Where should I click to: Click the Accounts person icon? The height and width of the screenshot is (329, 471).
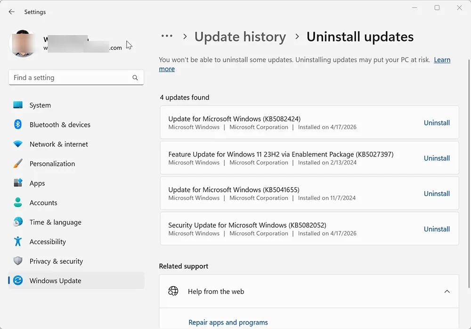pyautogui.click(x=18, y=202)
